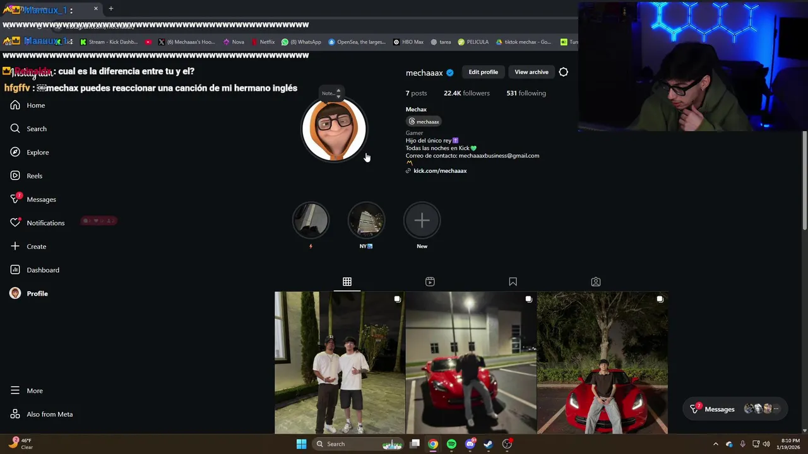This screenshot has height=454, width=808.
Task: Expand the More hamburger menu
Action: [27, 391]
